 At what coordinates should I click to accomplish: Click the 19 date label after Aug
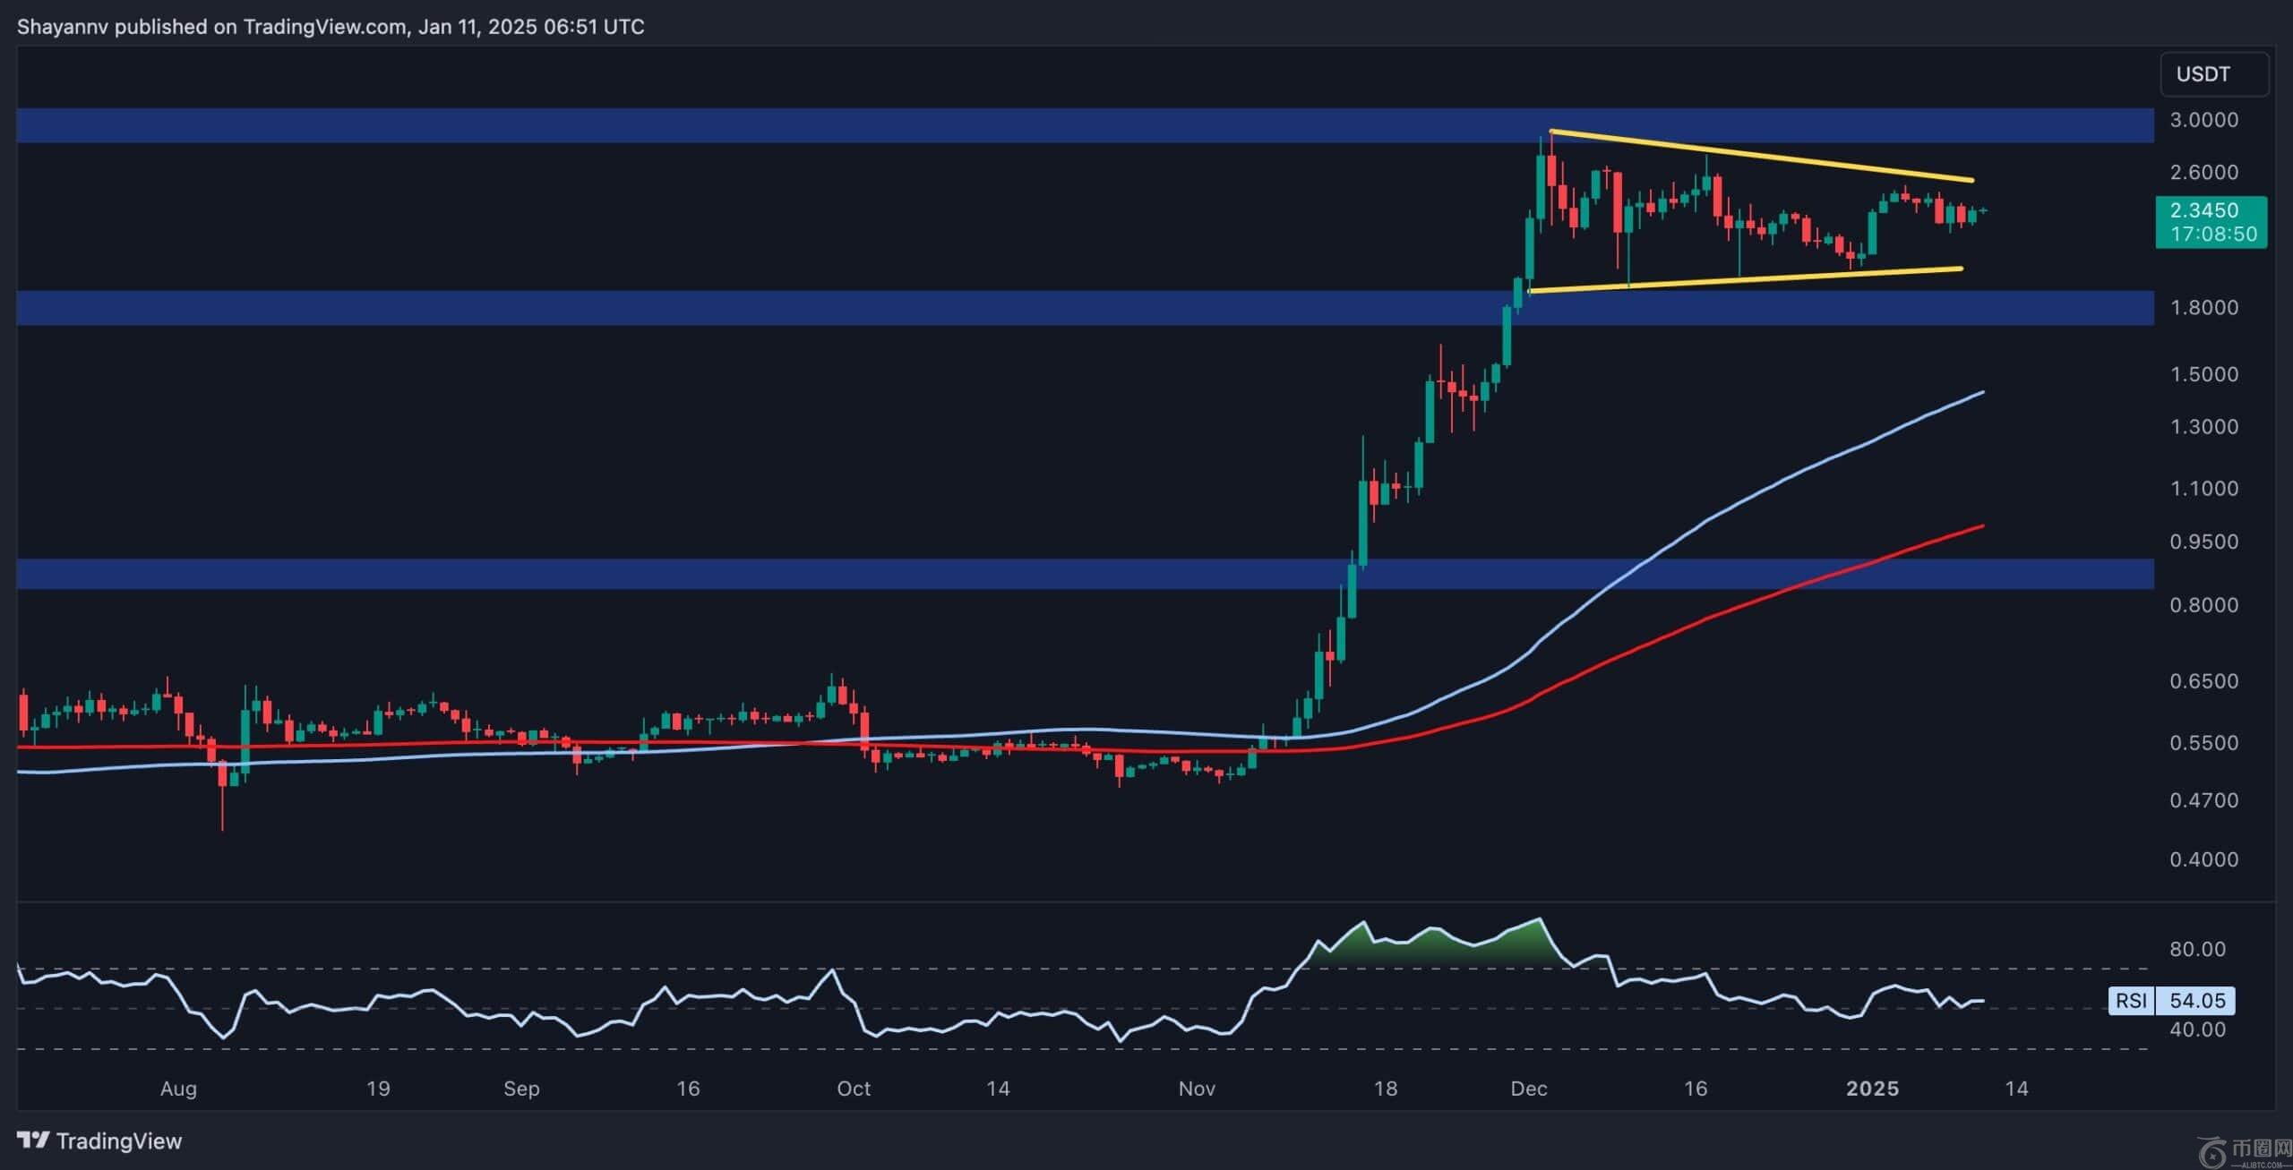click(378, 1089)
